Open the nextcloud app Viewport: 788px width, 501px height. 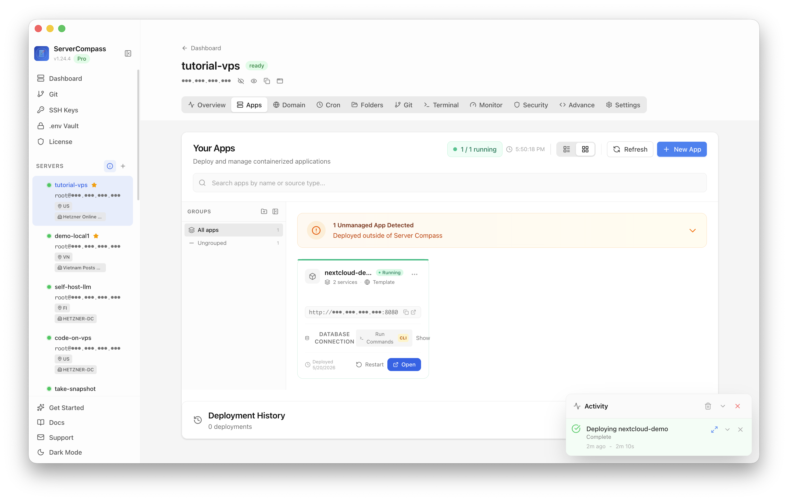(x=404, y=364)
